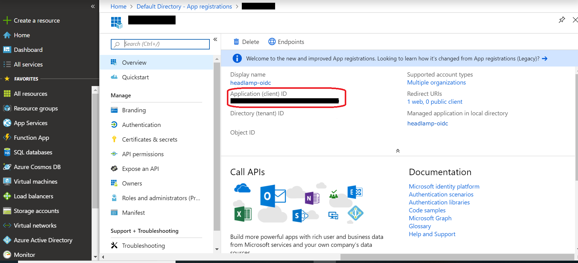Open the Code samples link
Image resolution: width=578 pixels, height=263 pixels.
tap(427, 210)
